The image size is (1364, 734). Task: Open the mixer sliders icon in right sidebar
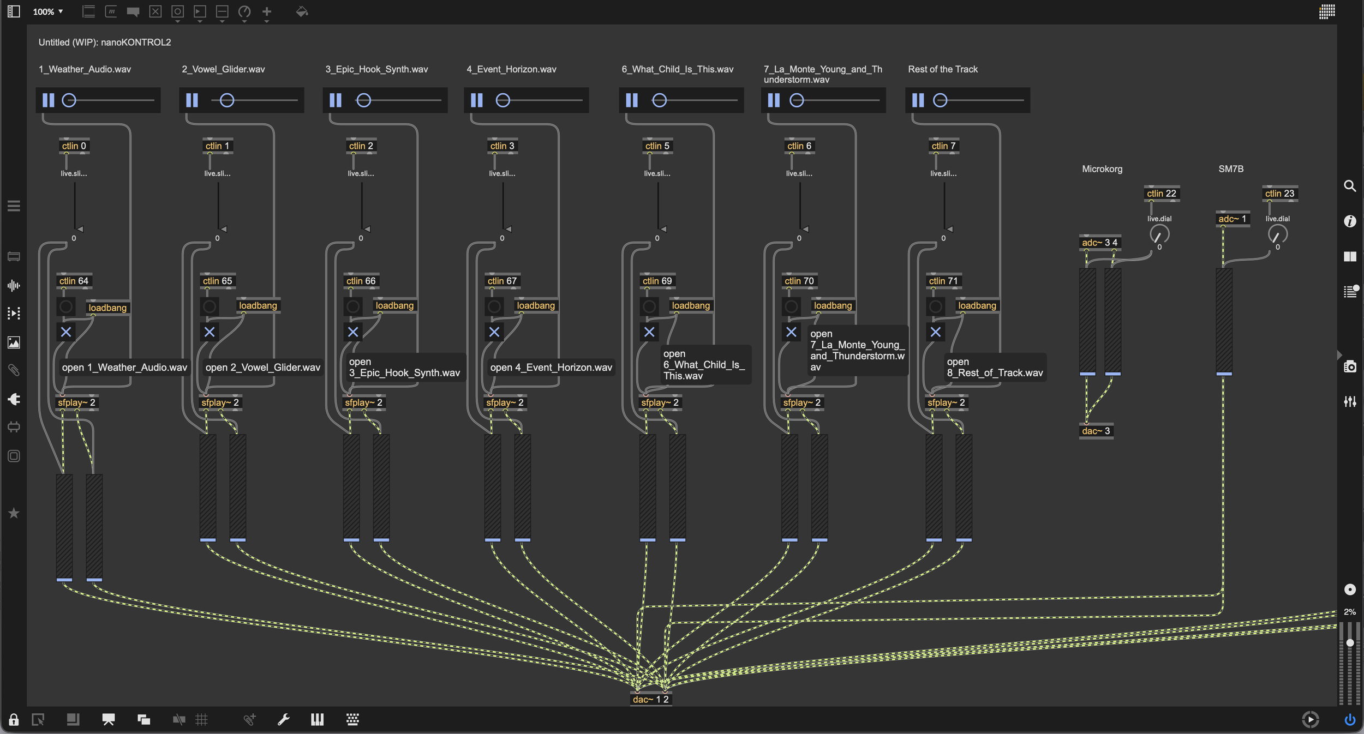[x=1350, y=401]
